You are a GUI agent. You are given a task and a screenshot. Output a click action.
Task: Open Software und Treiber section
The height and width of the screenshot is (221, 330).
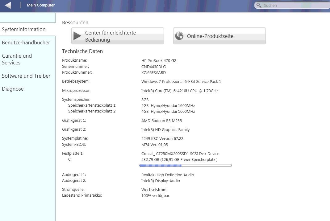(x=26, y=76)
